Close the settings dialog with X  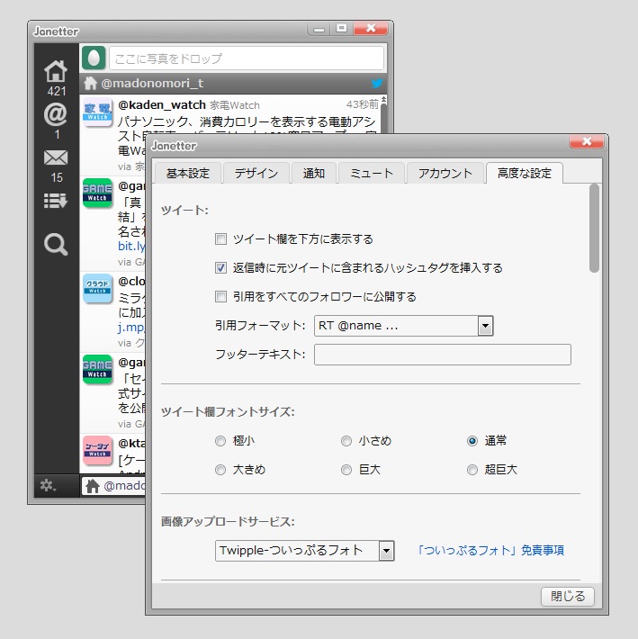587,141
